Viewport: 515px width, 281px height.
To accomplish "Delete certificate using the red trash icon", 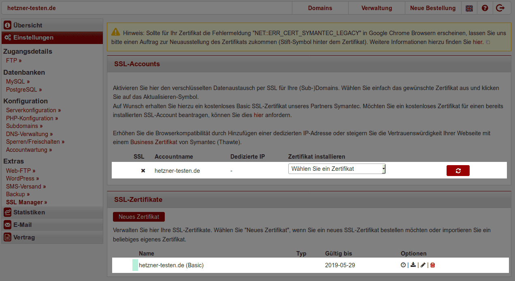I will click(x=432, y=265).
